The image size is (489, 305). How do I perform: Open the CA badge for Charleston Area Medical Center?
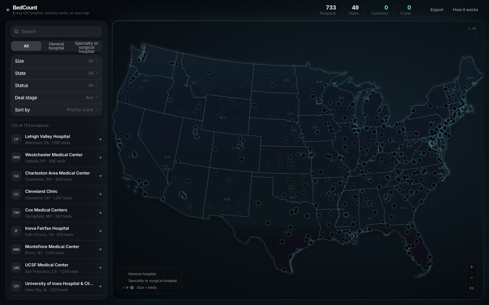[x=16, y=176]
